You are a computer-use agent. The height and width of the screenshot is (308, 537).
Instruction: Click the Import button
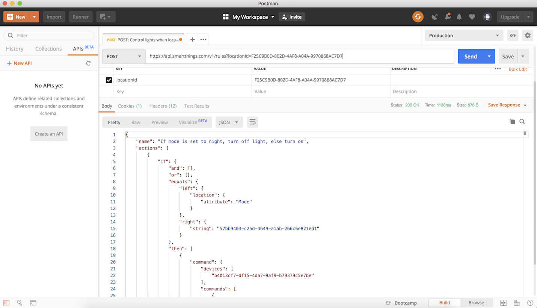pyautogui.click(x=54, y=17)
